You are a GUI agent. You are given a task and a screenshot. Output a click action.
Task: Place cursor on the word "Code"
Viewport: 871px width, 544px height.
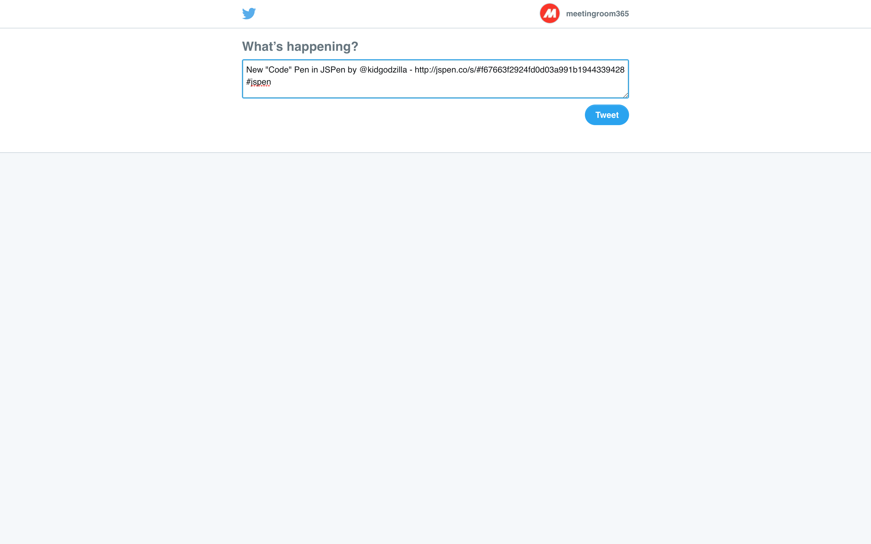click(x=278, y=70)
